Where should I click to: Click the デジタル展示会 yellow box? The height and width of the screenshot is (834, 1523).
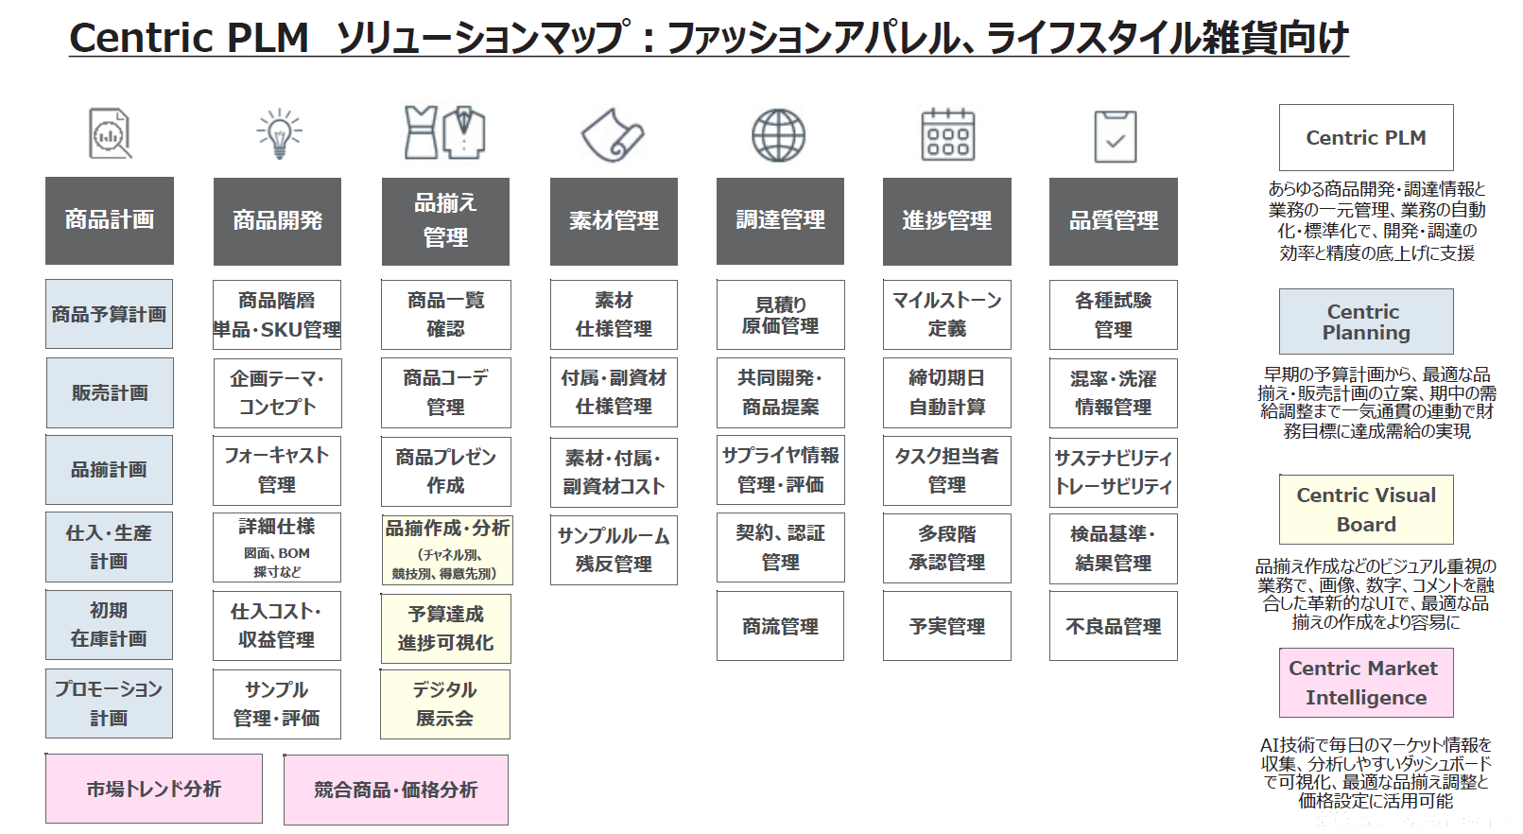tap(445, 704)
